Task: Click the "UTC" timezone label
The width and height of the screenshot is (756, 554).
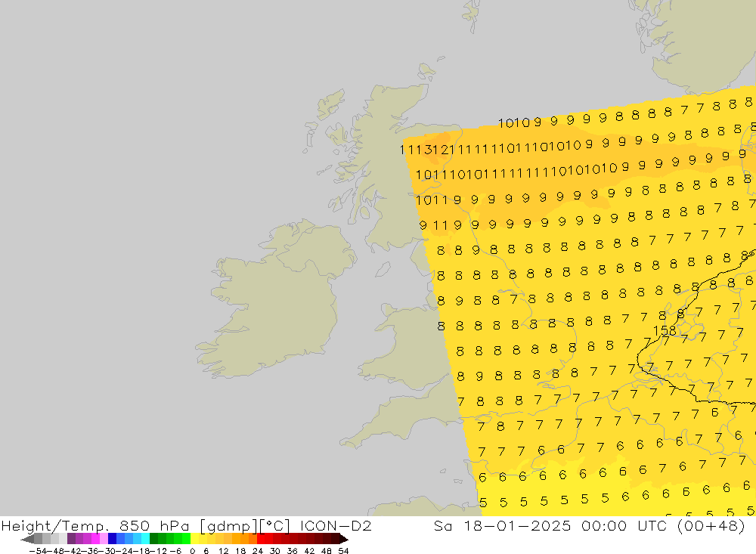Action: [x=652, y=525]
